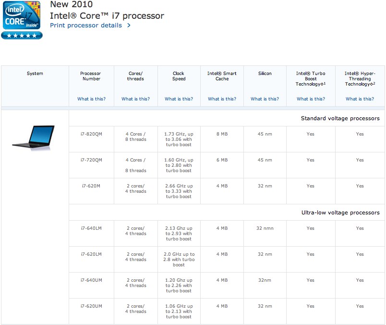The height and width of the screenshot is (325, 386).
Task: Open 'What is this?' under Hyper-Threading Technology
Action: coord(360,99)
